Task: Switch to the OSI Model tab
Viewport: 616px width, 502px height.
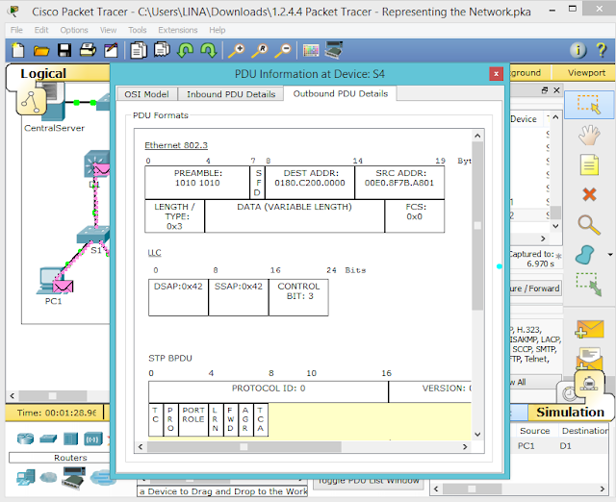Action: 146,94
